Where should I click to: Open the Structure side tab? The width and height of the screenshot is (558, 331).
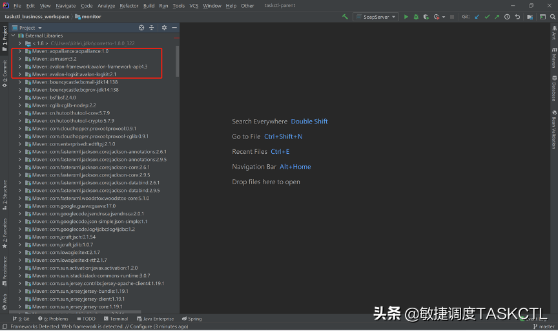tap(5, 195)
